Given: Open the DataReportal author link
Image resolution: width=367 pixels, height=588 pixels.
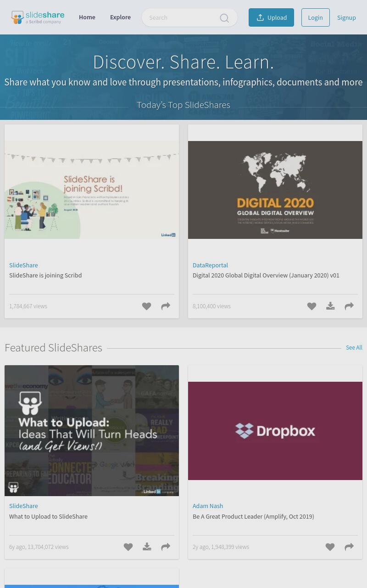Looking at the screenshot, I should point(210,265).
